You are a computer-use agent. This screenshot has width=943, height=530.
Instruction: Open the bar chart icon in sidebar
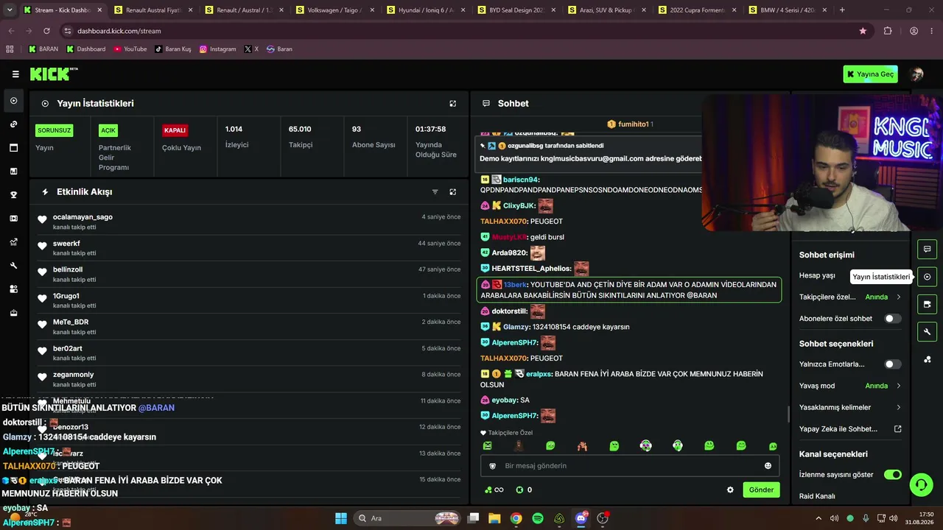click(14, 172)
